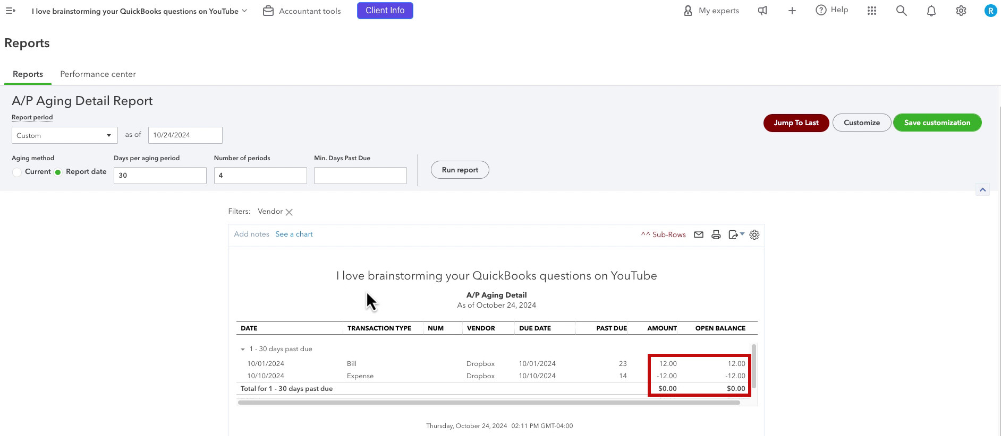
Task: Click the Sub-Rows collapse control
Action: 663,234
